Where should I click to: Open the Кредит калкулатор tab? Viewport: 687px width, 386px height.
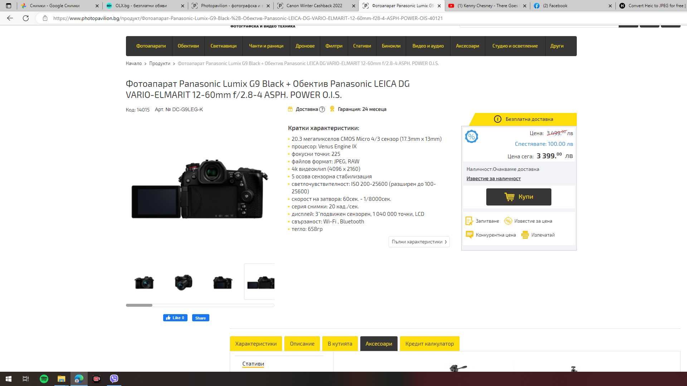click(429, 344)
